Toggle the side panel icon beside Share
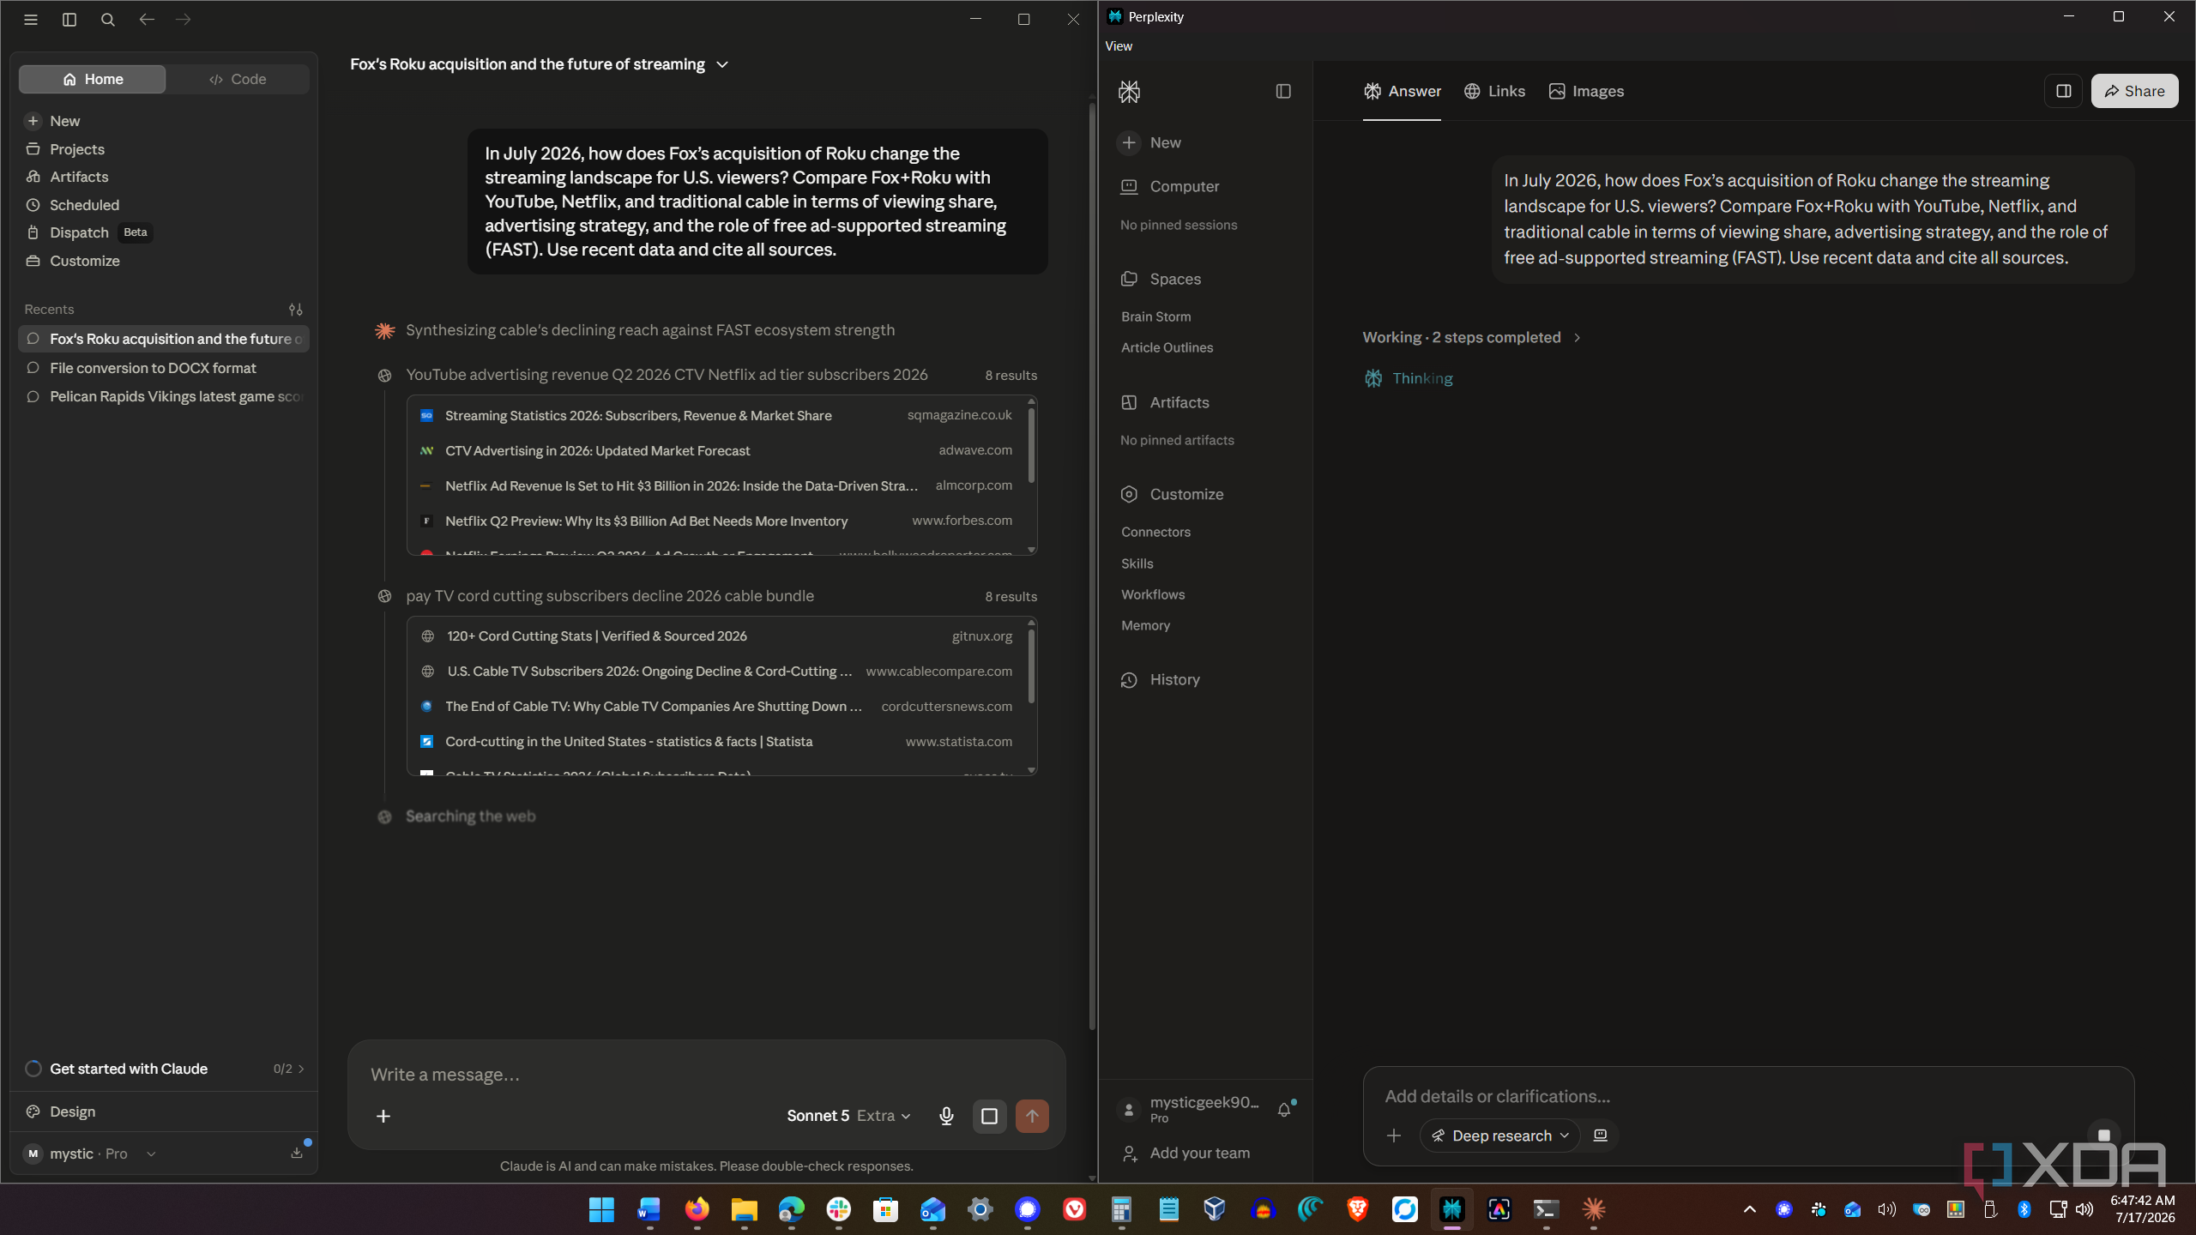The height and width of the screenshot is (1235, 2196). (2064, 91)
